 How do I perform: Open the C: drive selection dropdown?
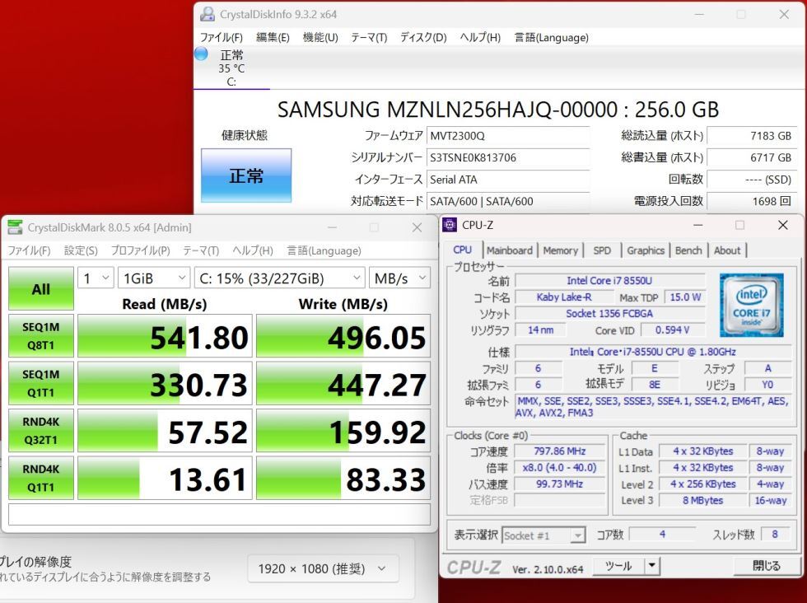[279, 278]
